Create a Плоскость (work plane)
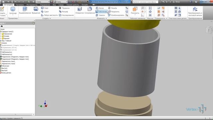Viewport: 213px width, 120px height. pyautogui.click(x=135, y=11)
